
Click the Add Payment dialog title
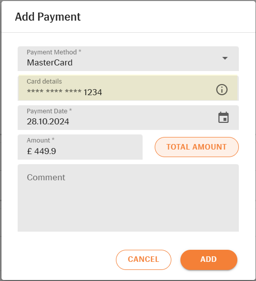pos(48,17)
